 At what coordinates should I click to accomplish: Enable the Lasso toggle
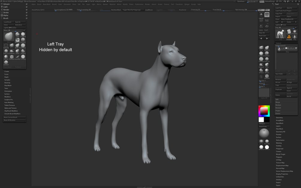261,30
